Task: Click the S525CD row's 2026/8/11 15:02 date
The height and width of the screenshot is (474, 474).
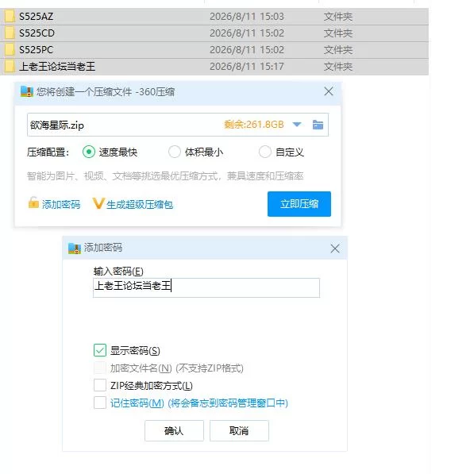Action: click(247, 33)
